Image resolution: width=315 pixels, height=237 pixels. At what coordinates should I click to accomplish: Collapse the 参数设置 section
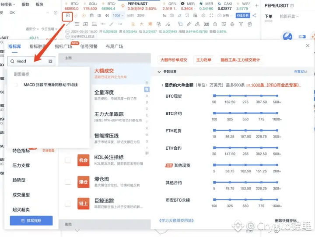tap(159, 72)
